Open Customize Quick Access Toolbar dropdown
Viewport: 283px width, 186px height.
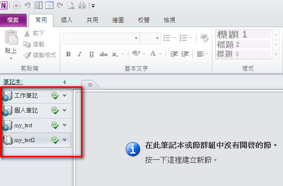pos(93,6)
